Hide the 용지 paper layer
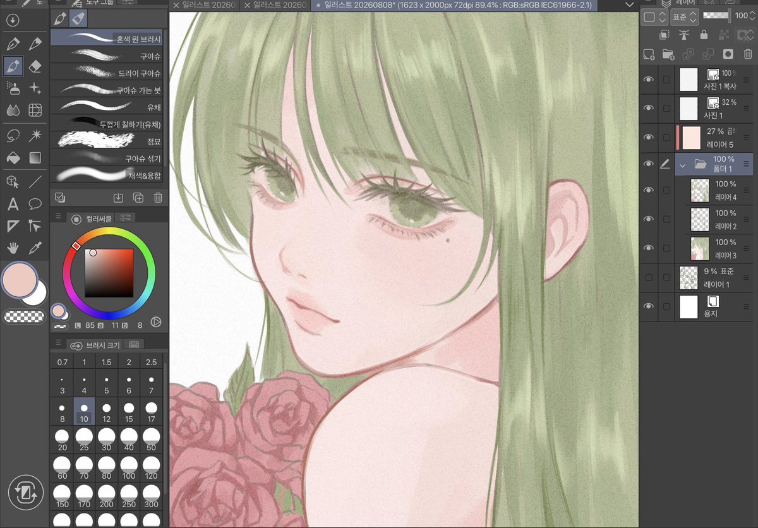Screen dimensions: 758x528 point(648,306)
